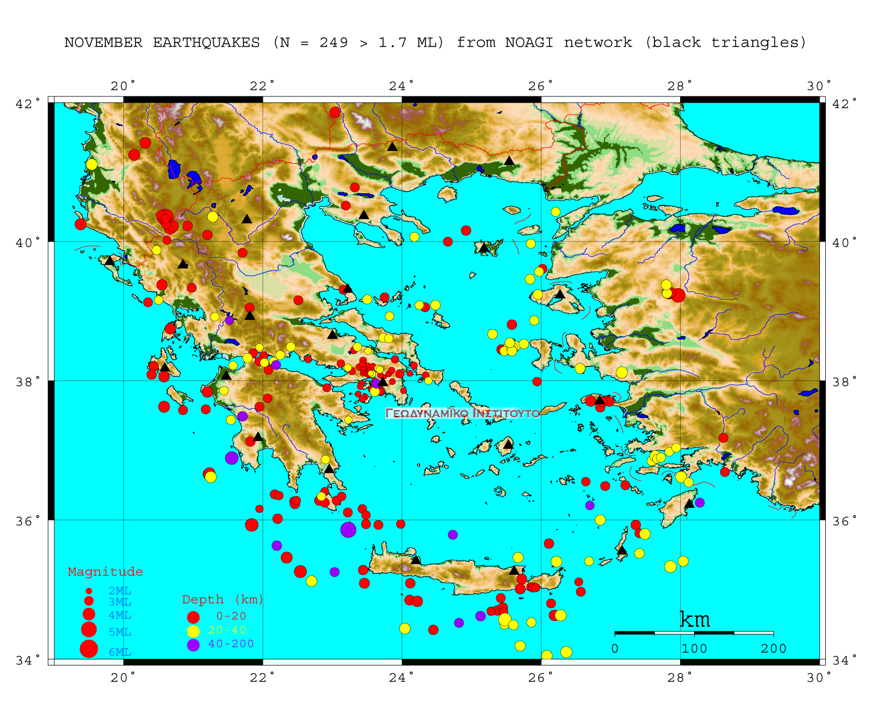Click the black triangle station on Lesvos island
873x705 pixels.
(x=560, y=294)
